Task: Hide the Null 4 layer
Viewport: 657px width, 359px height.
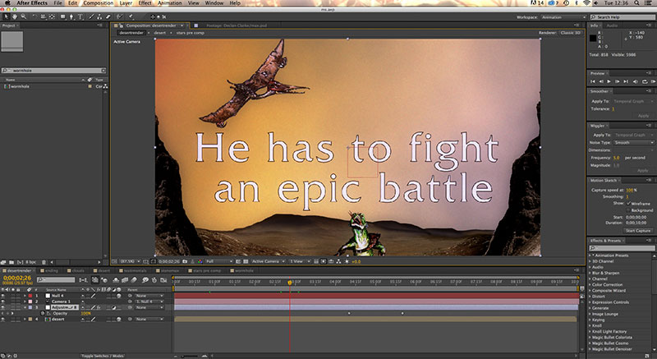Action: pyautogui.click(x=4, y=295)
